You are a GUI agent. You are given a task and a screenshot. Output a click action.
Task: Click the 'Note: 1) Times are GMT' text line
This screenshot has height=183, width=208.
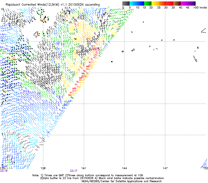click(88, 175)
